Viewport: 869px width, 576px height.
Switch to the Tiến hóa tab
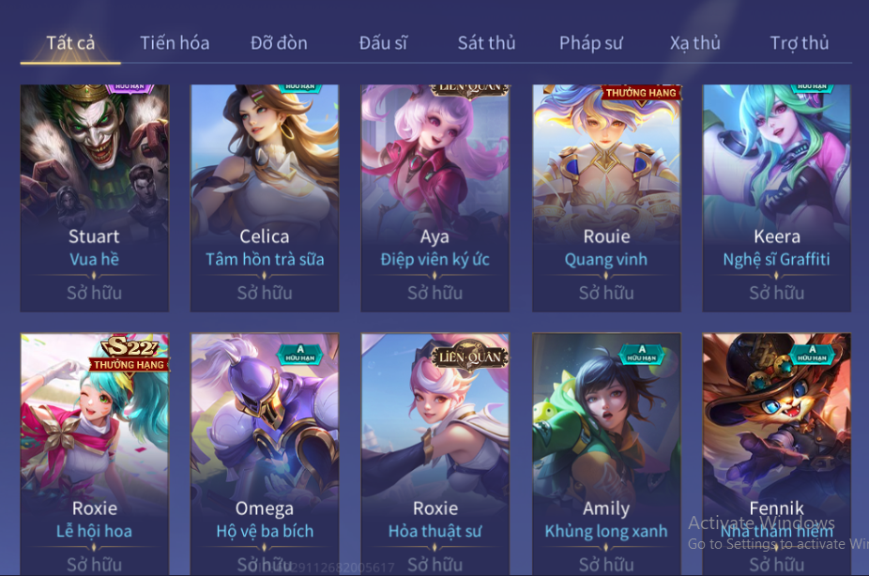coord(175,43)
